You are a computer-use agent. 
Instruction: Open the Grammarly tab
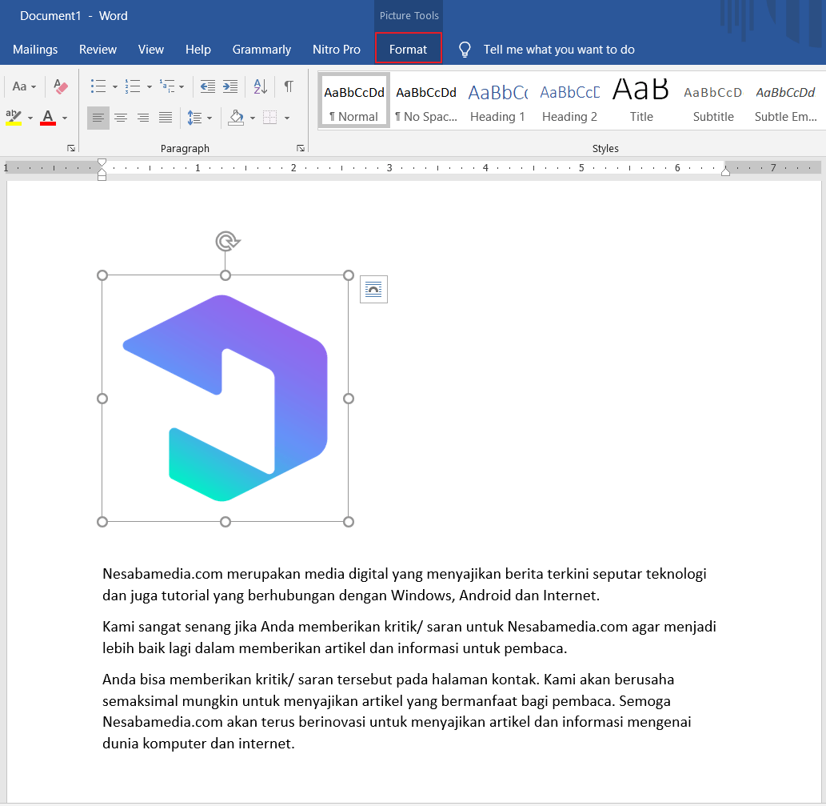click(261, 50)
